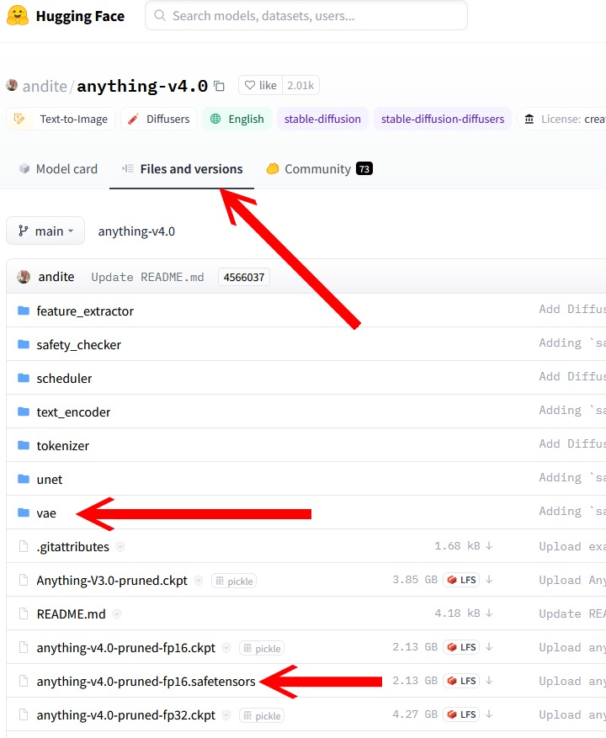This screenshot has width=606, height=738.
Task: Open andite user avatar beside model name
Action: click(12, 85)
